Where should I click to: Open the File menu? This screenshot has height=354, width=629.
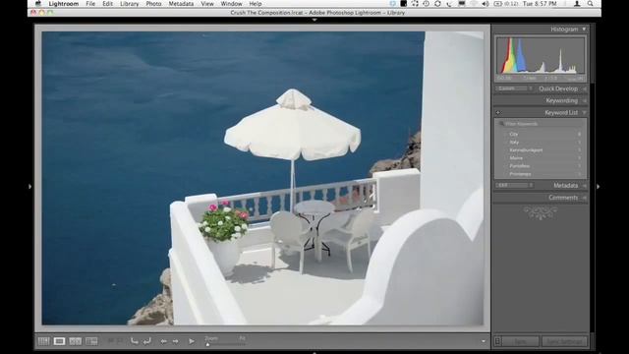point(90,4)
